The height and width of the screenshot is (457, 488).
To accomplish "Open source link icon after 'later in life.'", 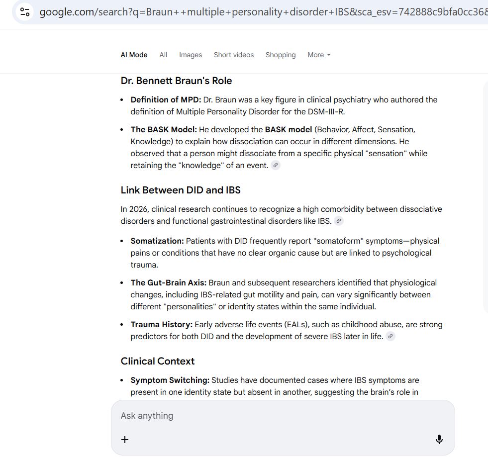I will click(390, 337).
